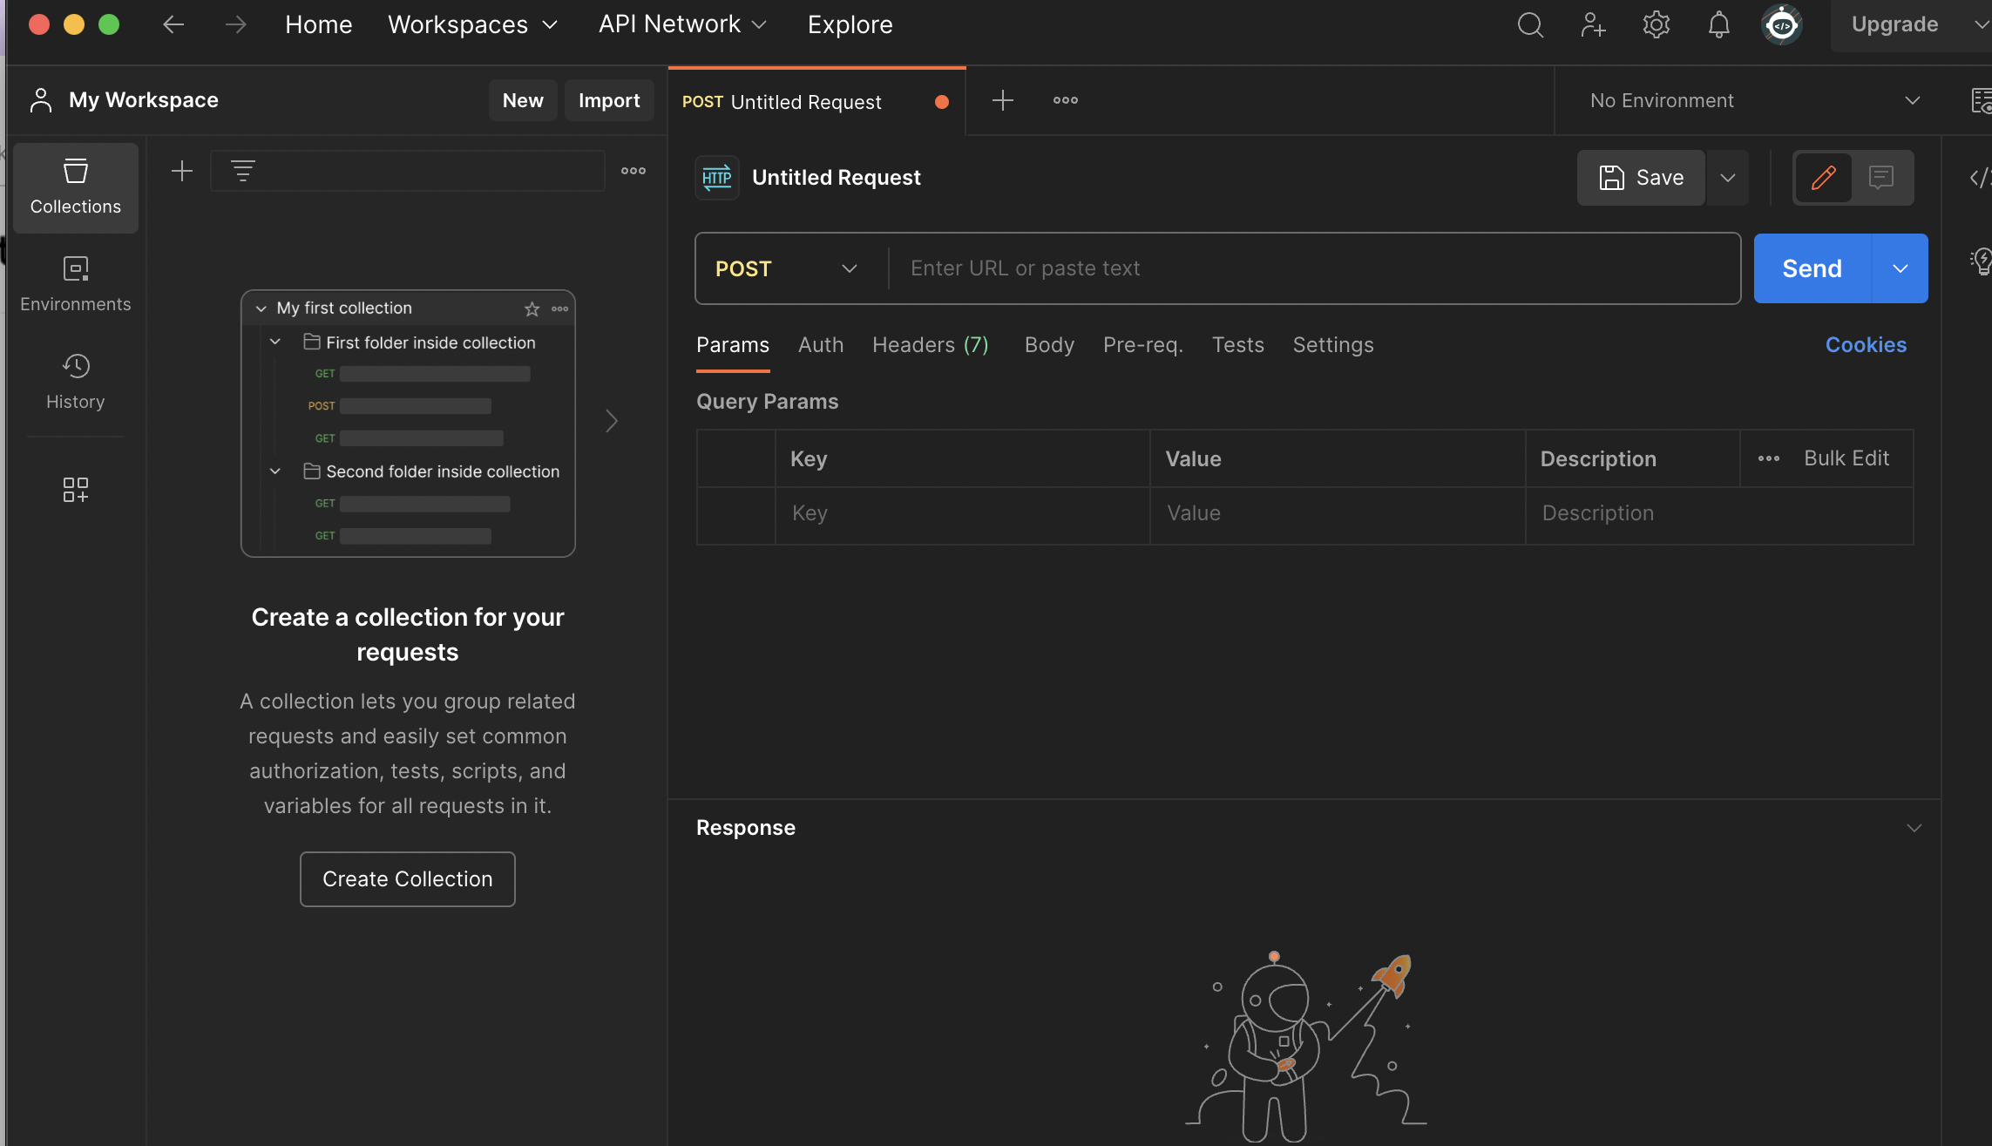Open the notifications bell
The width and height of the screenshot is (1992, 1146).
point(1718,25)
